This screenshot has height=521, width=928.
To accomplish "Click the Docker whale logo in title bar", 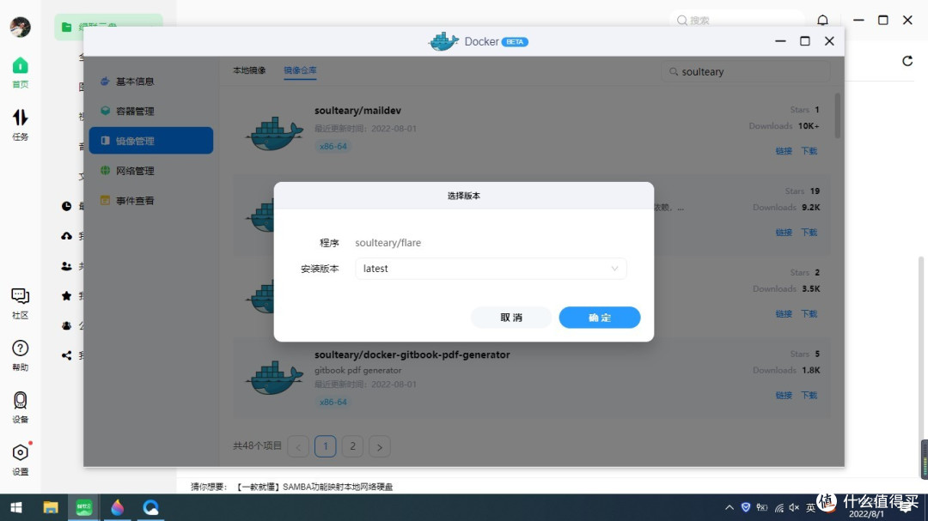I will tap(443, 40).
